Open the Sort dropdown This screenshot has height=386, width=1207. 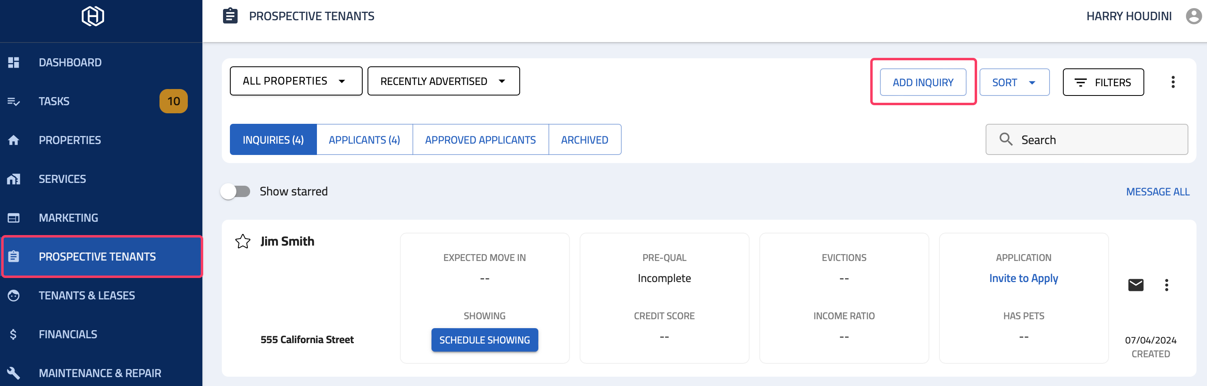tap(1014, 83)
